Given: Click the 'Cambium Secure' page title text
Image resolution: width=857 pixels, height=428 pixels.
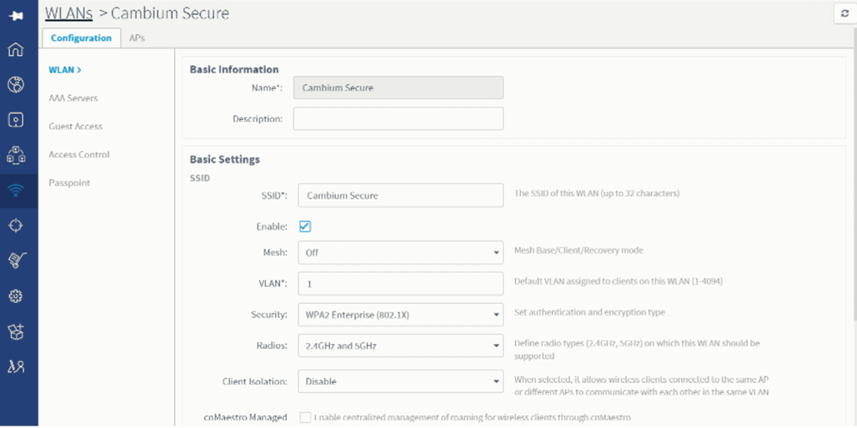Looking at the screenshot, I should (170, 13).
